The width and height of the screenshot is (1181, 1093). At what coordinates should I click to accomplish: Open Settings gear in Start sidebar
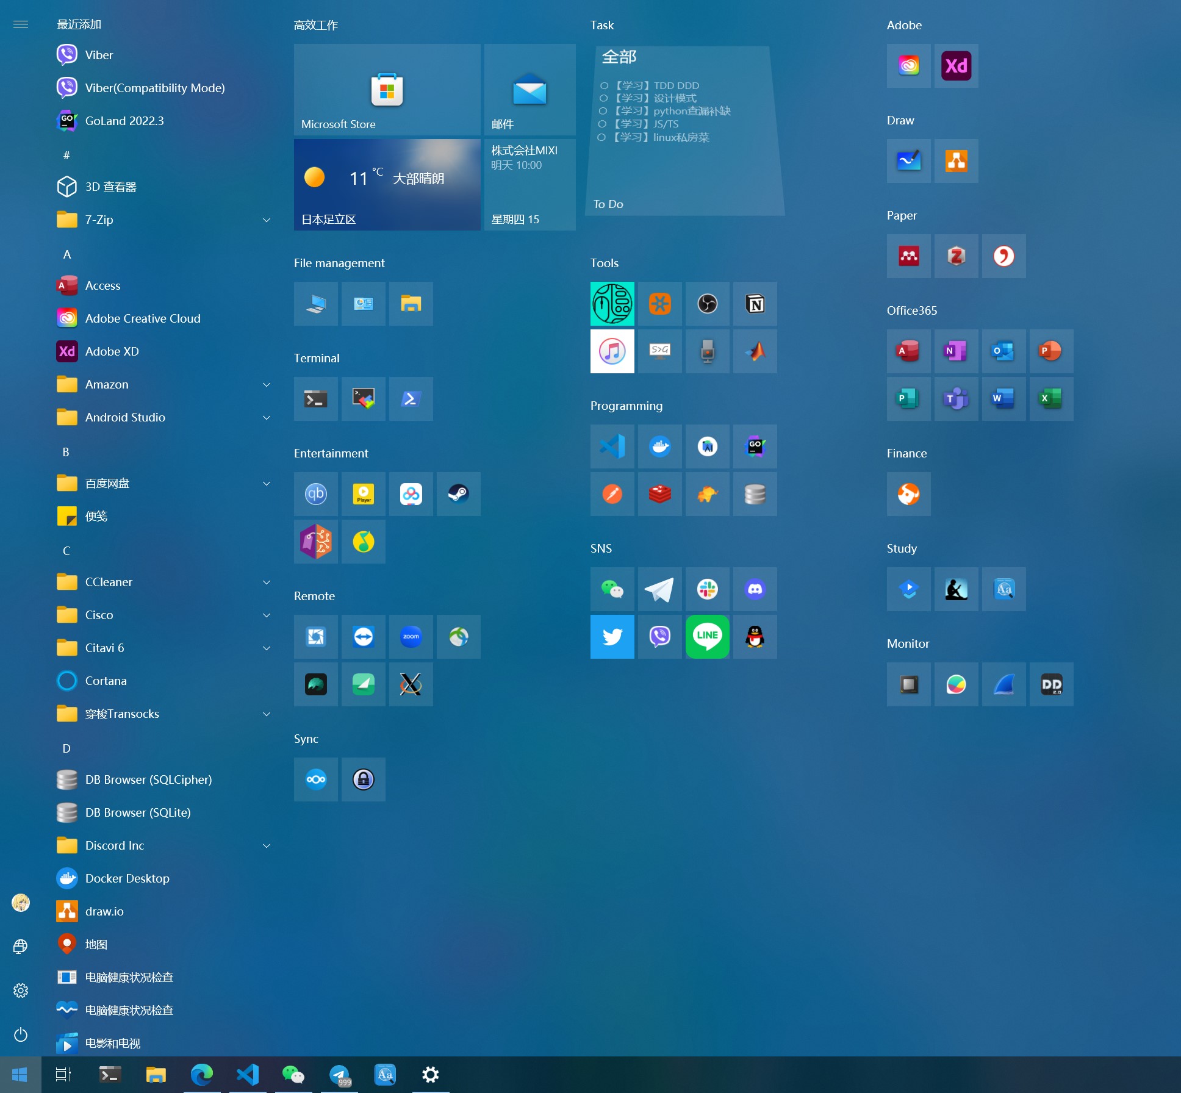21,991
